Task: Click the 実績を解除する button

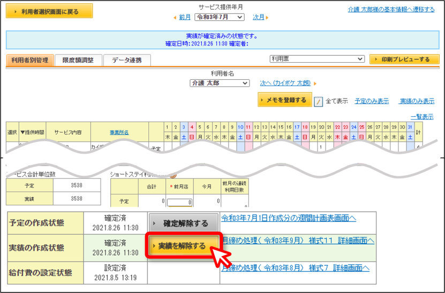Action: [183, 246]
